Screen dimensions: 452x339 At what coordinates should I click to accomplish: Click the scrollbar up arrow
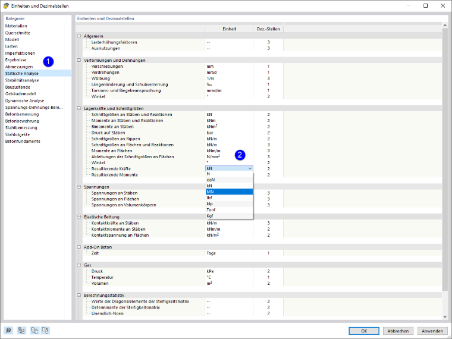point(445,26)
